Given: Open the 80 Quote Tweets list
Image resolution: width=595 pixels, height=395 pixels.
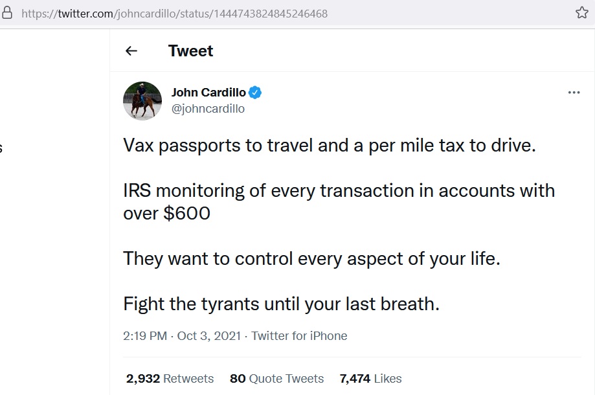Looking at the screenshot, I should [x=276, y=379].
